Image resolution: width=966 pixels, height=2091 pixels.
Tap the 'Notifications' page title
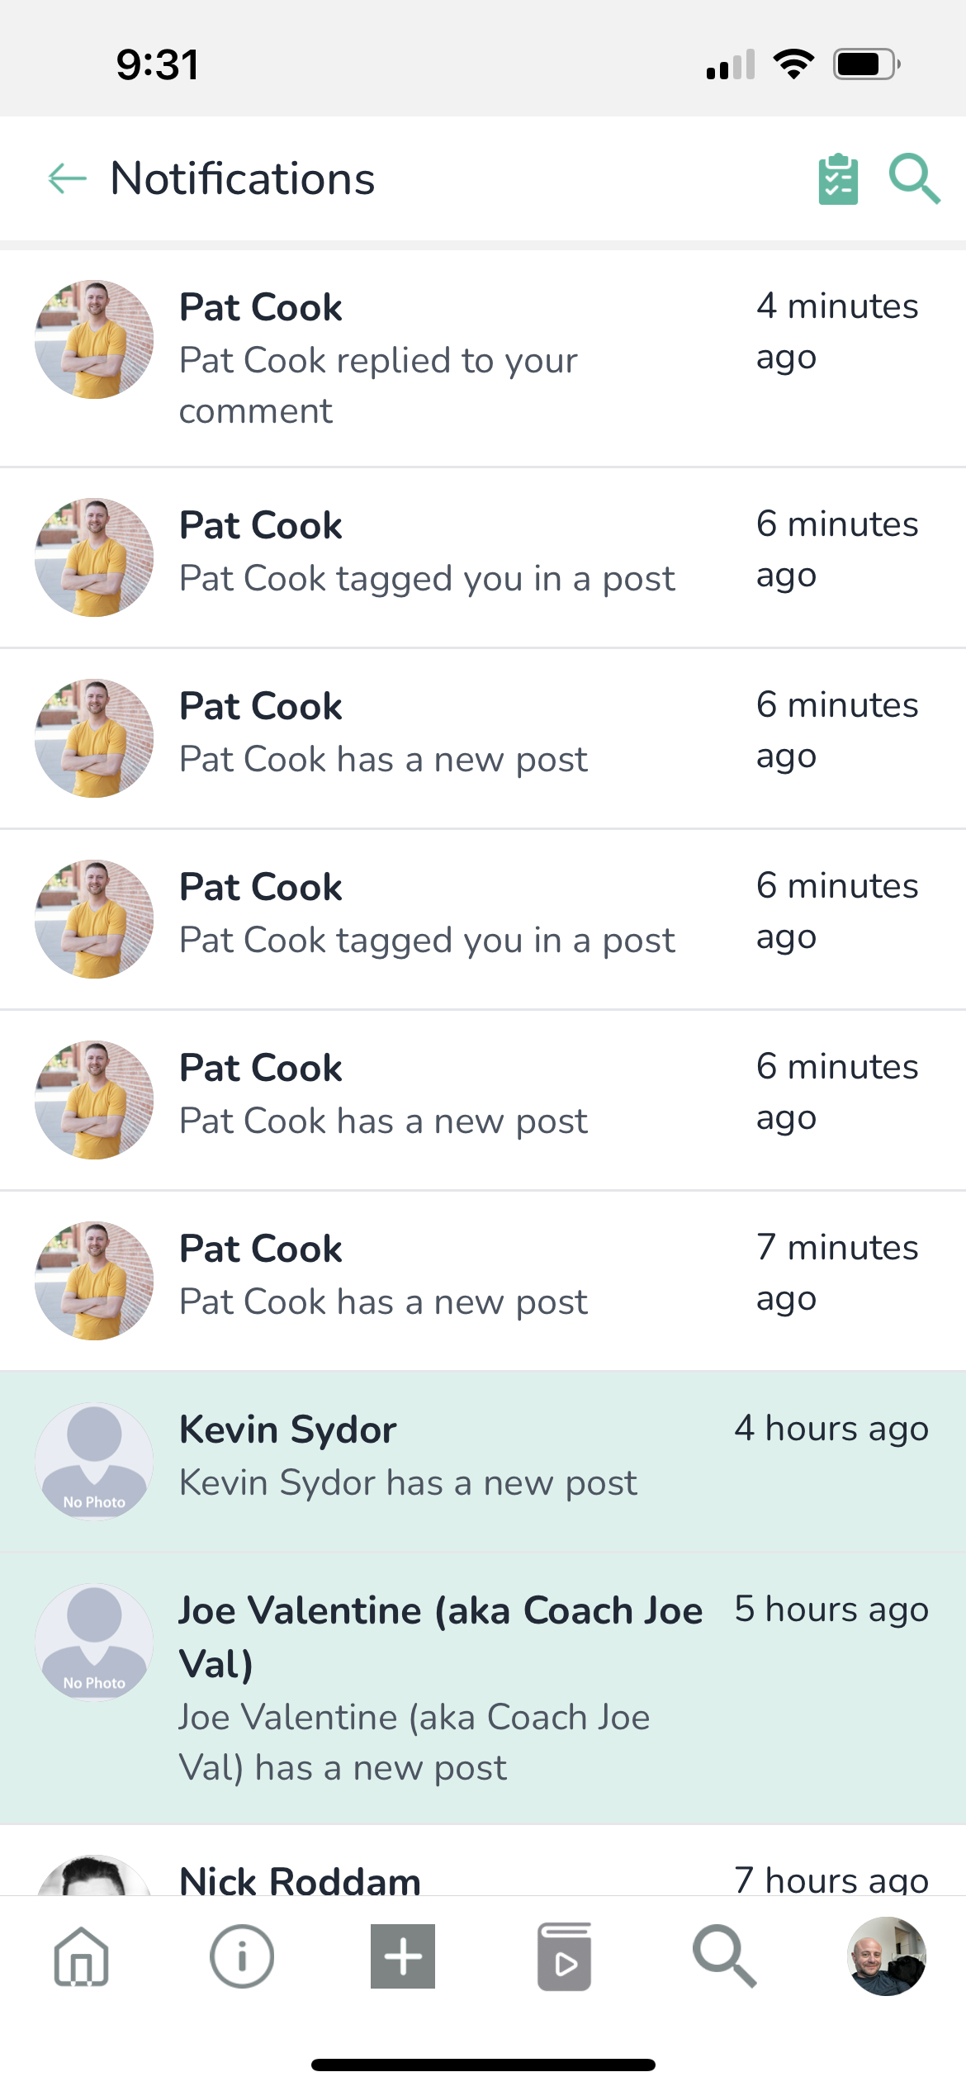[x=243, y=179]
